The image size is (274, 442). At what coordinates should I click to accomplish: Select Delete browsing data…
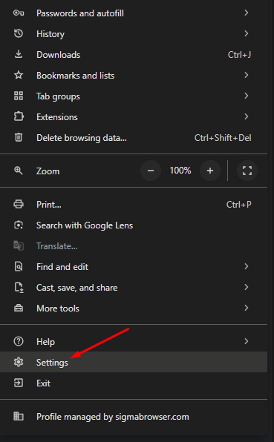134,137
